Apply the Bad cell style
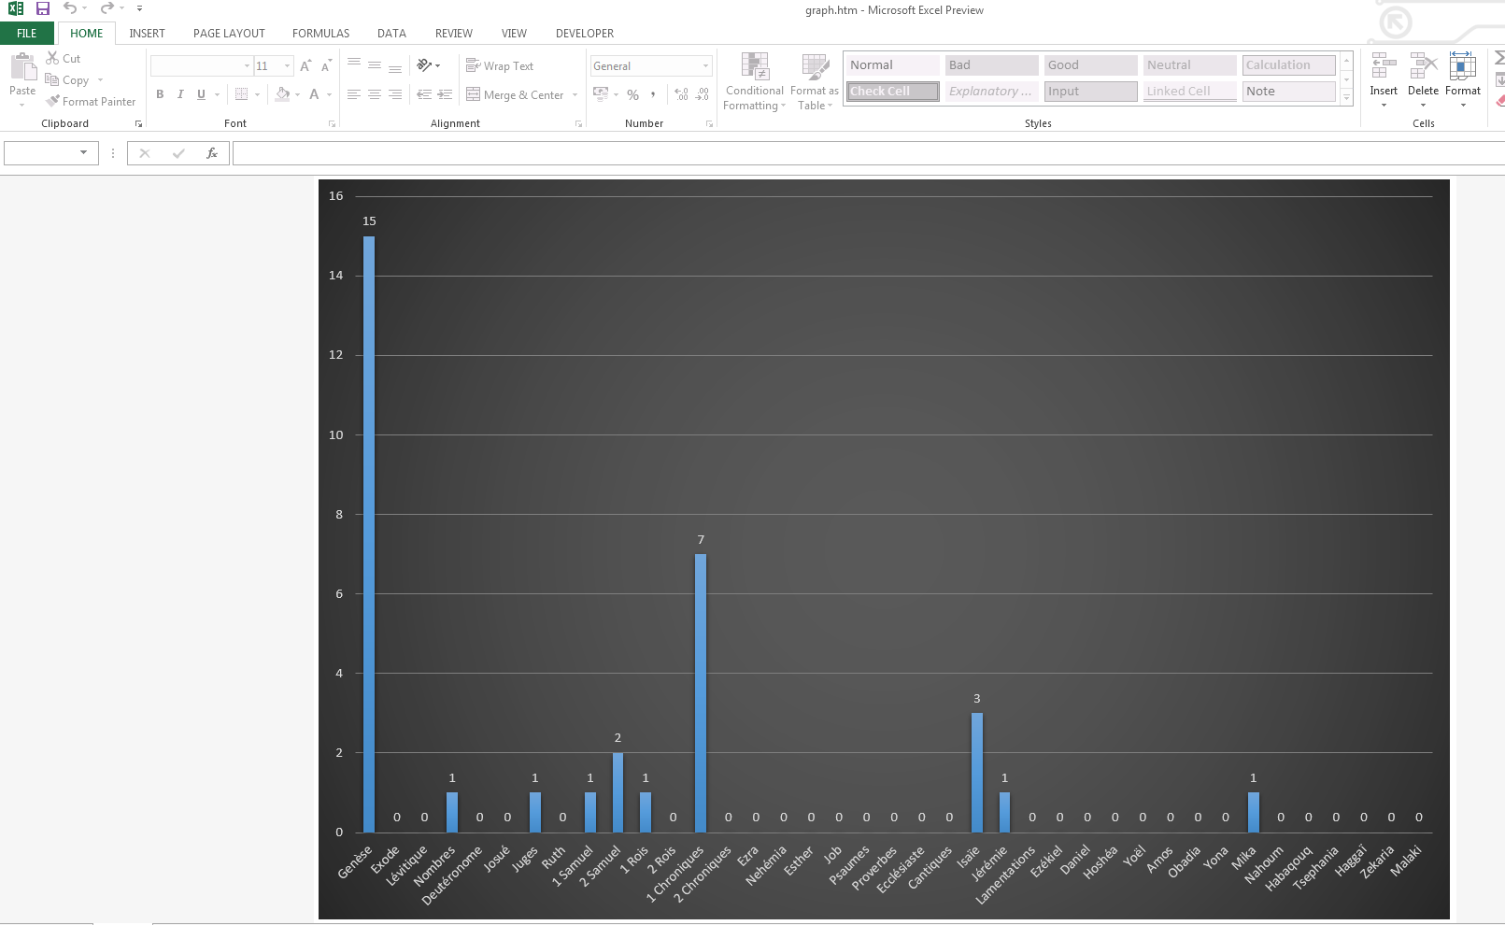This screenshot has height=925, width=1505. click(x=992, y=65)
